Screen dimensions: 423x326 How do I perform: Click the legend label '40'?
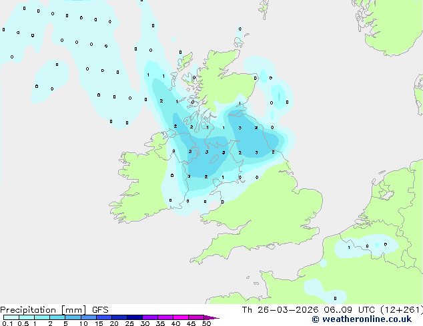pyautogui.click(x=175, y=323)
